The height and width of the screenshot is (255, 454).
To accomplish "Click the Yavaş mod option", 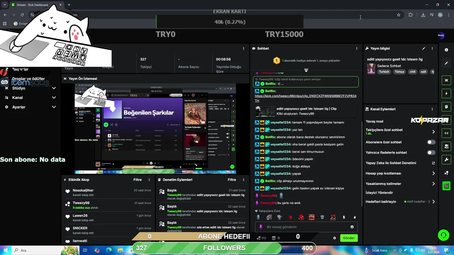I will click(x=374, y=121).
